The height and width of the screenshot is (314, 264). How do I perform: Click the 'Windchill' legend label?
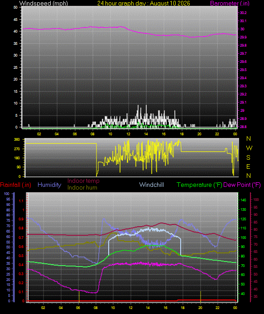click(151, 185)
